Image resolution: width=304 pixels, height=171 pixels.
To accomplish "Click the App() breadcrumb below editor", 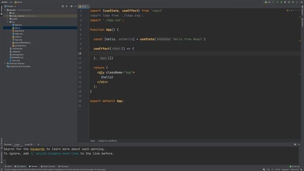I will pyautogui.click(x=93, y=141).
